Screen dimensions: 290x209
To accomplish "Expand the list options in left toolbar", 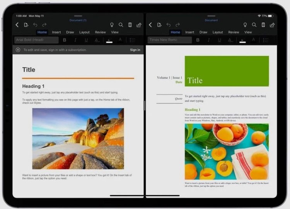I will [132, 40].
